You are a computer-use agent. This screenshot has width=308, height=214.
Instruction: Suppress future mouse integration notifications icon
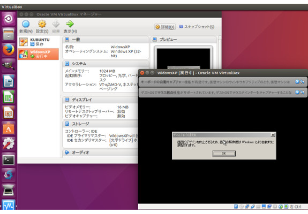pos(302,92)
